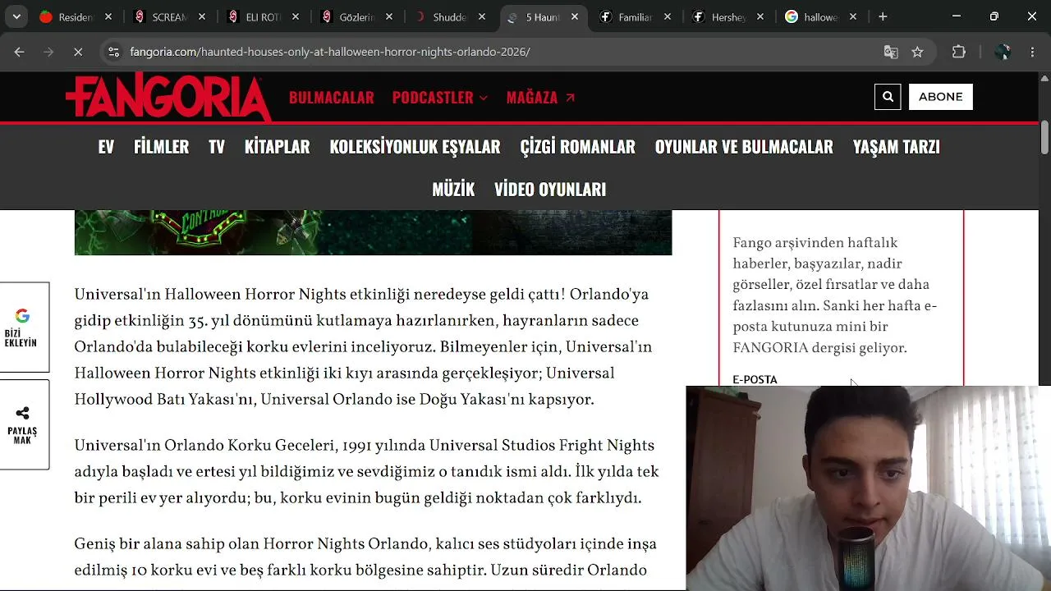
Task: Open the Google Translate page icon
Action: pyautogui.click(x=891, y=52)
